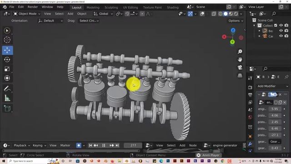Switch to Rendered viewport shading

(236, 14)
